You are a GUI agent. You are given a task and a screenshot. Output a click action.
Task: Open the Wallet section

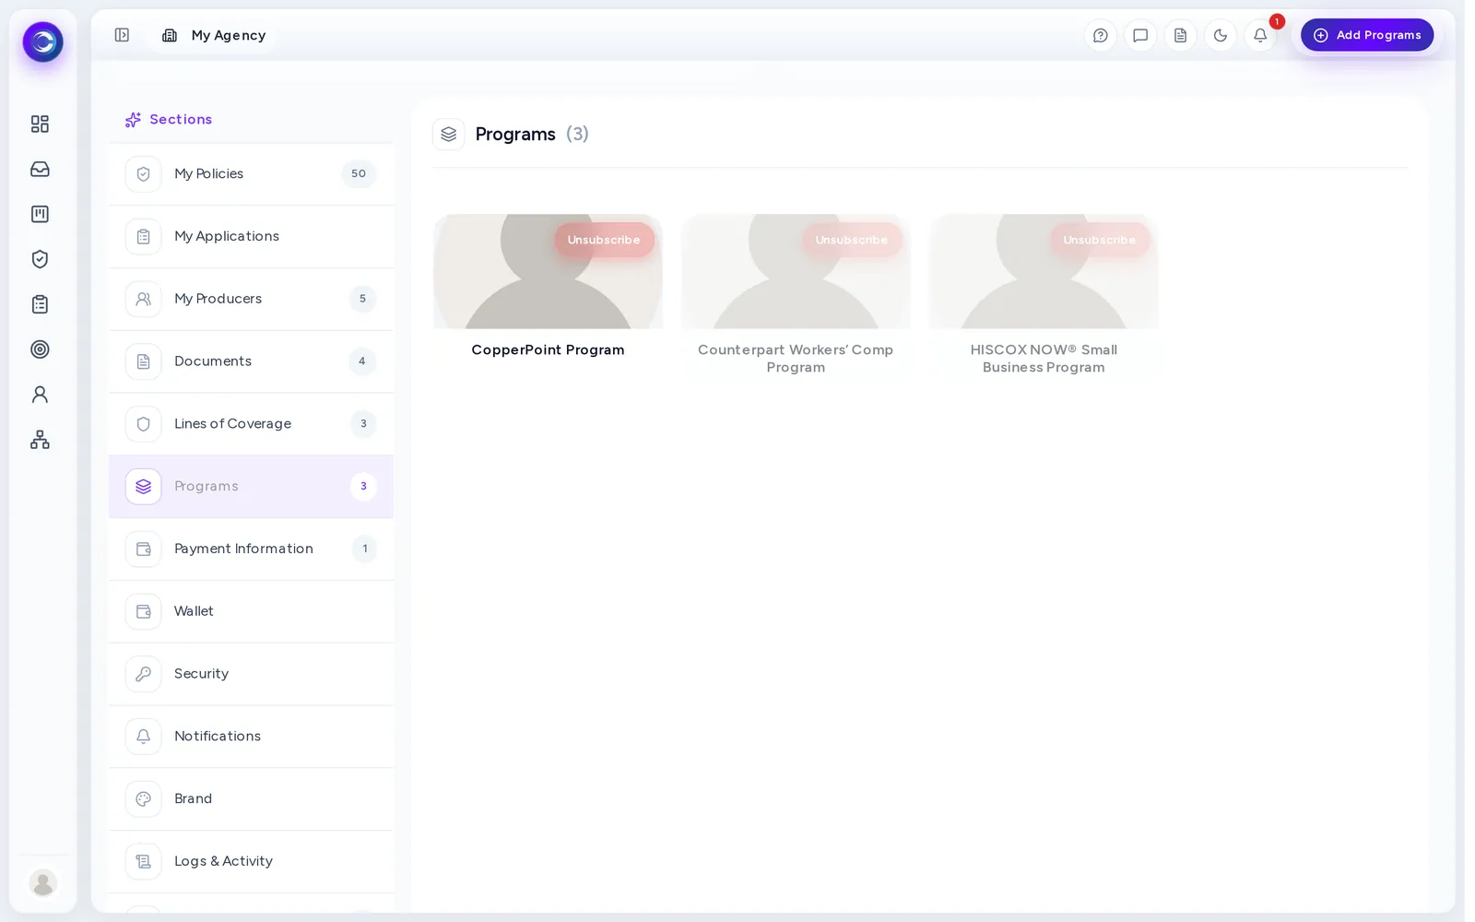251,611
